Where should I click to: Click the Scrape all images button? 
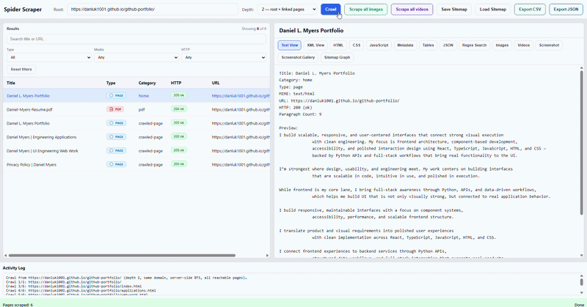coord(365,10)
